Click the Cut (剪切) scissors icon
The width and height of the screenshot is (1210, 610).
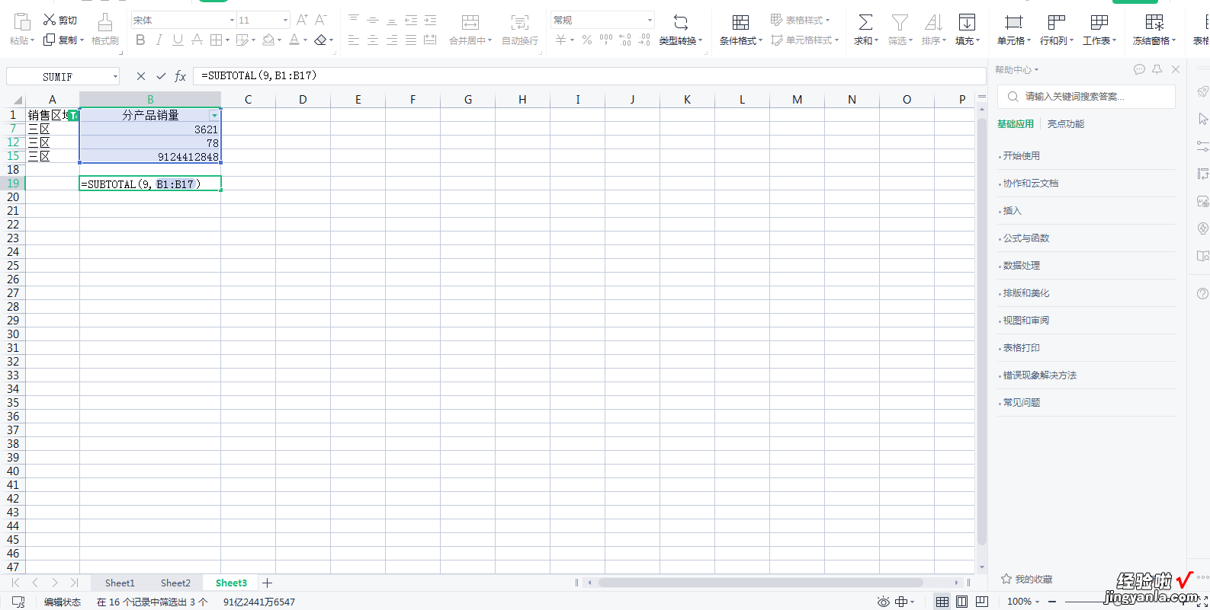[x=50, y=20]
